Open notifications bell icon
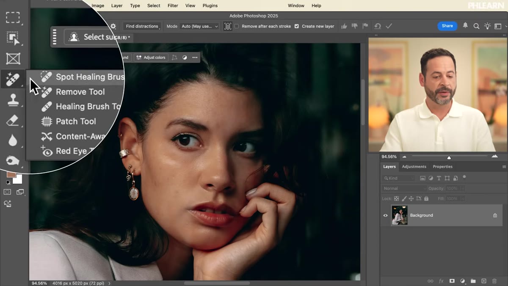Viewport: 508px width, 286px height. point(465,26)
